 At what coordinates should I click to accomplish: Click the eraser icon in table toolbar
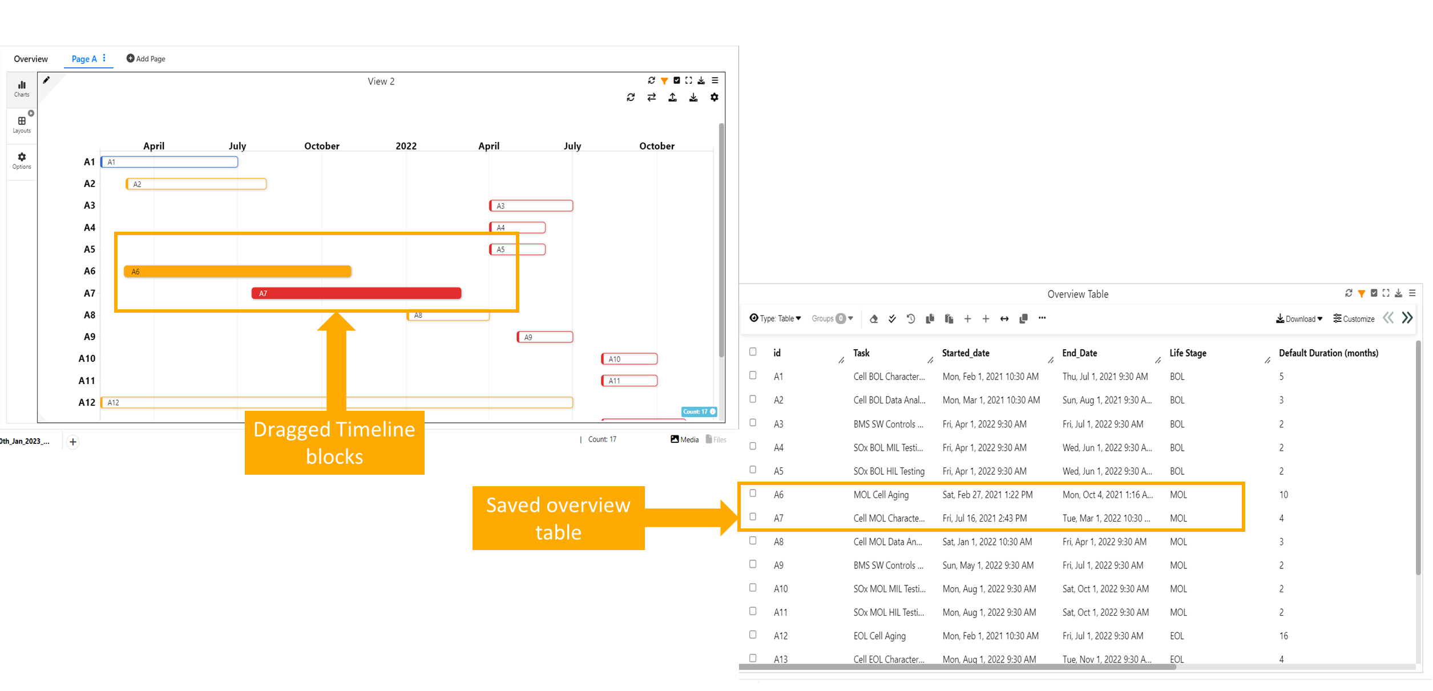coord(874,318)
